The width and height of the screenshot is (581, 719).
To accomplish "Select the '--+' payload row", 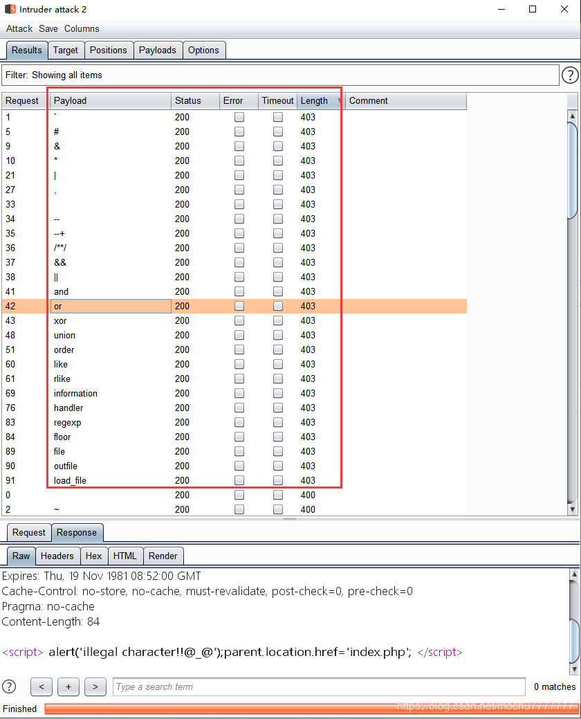I will point(234,233).
